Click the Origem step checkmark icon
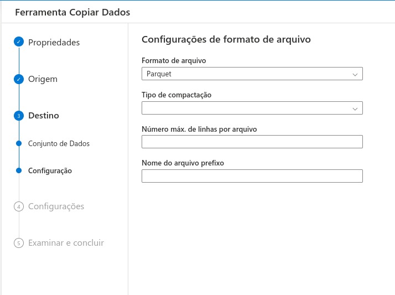Viewport: 395px width, 295px height. pos(19,79)
